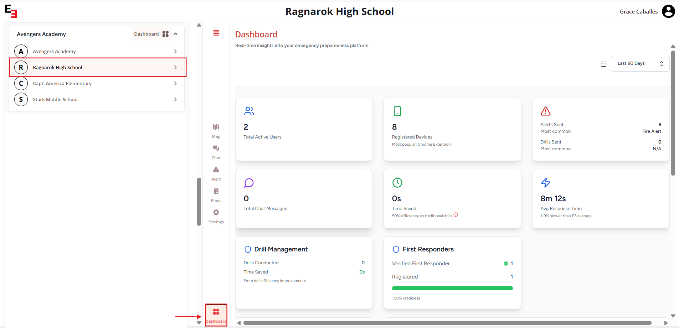Click the E3 logo
The height and width of the screenshot is (328, 679).
(11, 11)
